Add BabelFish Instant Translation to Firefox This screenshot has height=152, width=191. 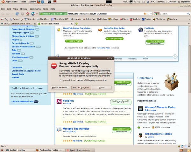coord(74,41)
